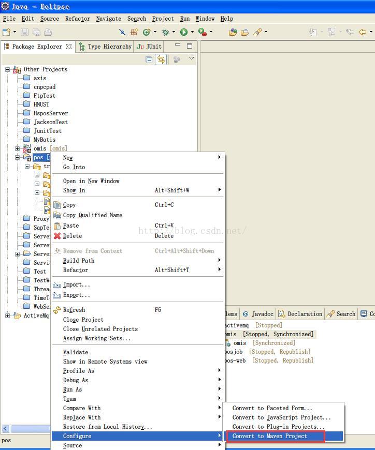375x450 pixels.
Task: Select Close Project in context menu
Action: (x=138, y=320)
